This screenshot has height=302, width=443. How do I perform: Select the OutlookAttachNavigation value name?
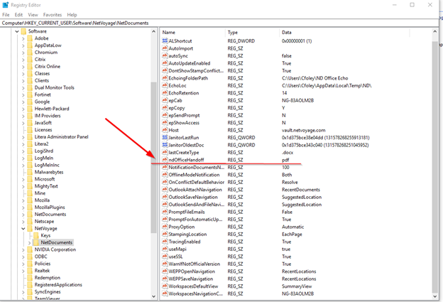click(x=195, y=190)
